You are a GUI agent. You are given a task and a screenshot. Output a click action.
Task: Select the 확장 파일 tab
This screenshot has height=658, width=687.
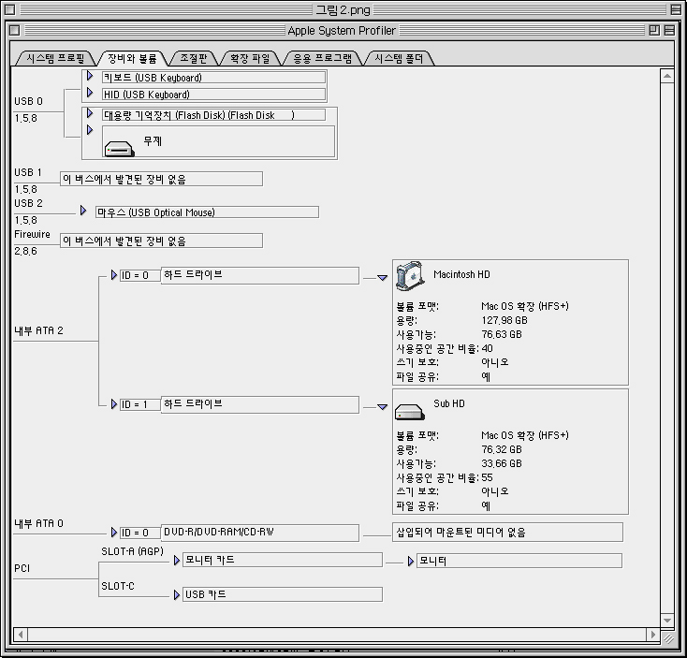[250, 58]
